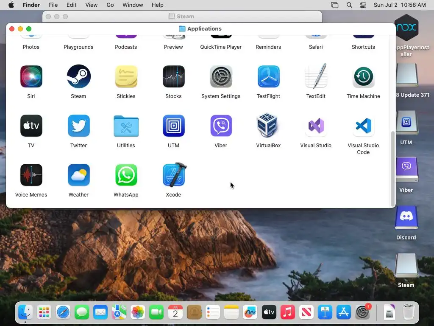
Task: Open the Utilities folder
Action: (126, 126)
